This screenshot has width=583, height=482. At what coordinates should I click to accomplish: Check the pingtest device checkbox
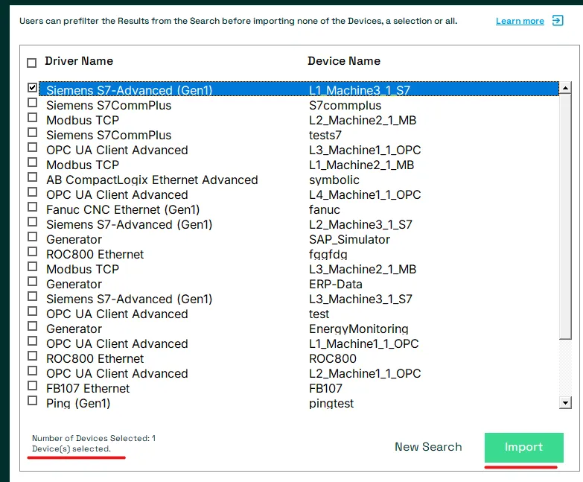click(x=32, y=400)
